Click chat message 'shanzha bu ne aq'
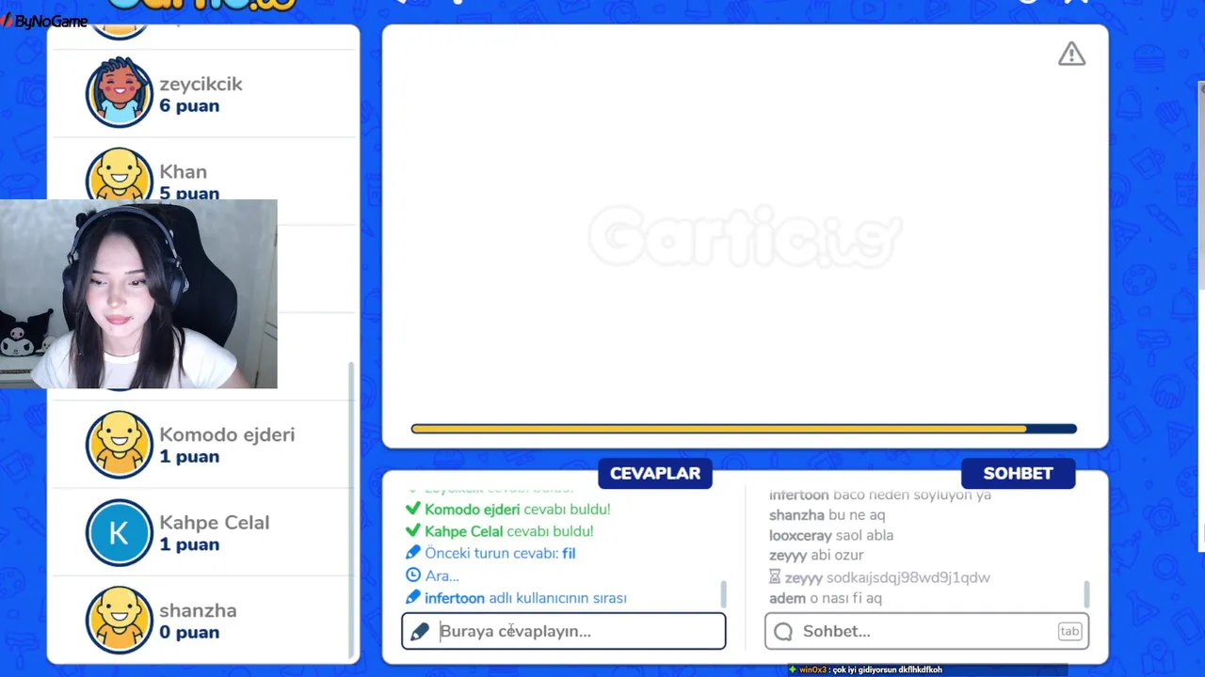This screenshot has height=677, width=1205. [827, 514]
